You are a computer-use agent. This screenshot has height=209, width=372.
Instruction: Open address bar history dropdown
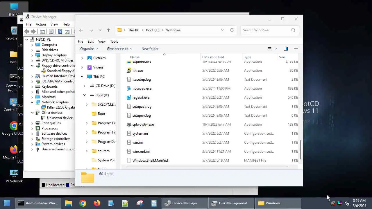pos(222,30)
